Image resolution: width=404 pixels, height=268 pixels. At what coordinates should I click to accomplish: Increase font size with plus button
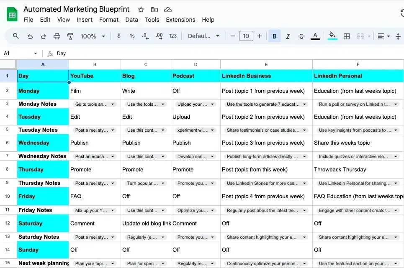pyautogui.click(x=260, y=36)
